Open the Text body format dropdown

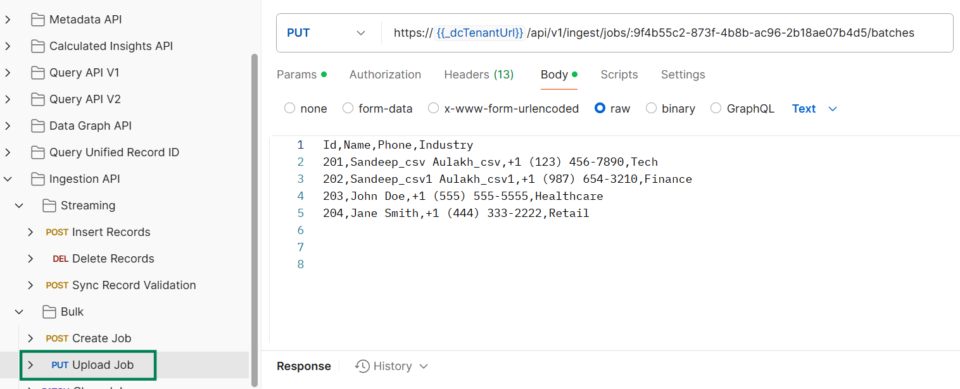click(x=814, y=108)
